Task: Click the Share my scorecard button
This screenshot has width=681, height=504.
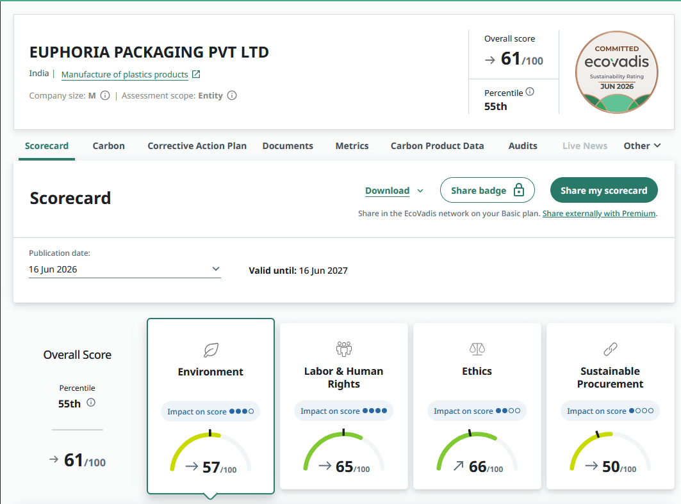Action: 603,190
